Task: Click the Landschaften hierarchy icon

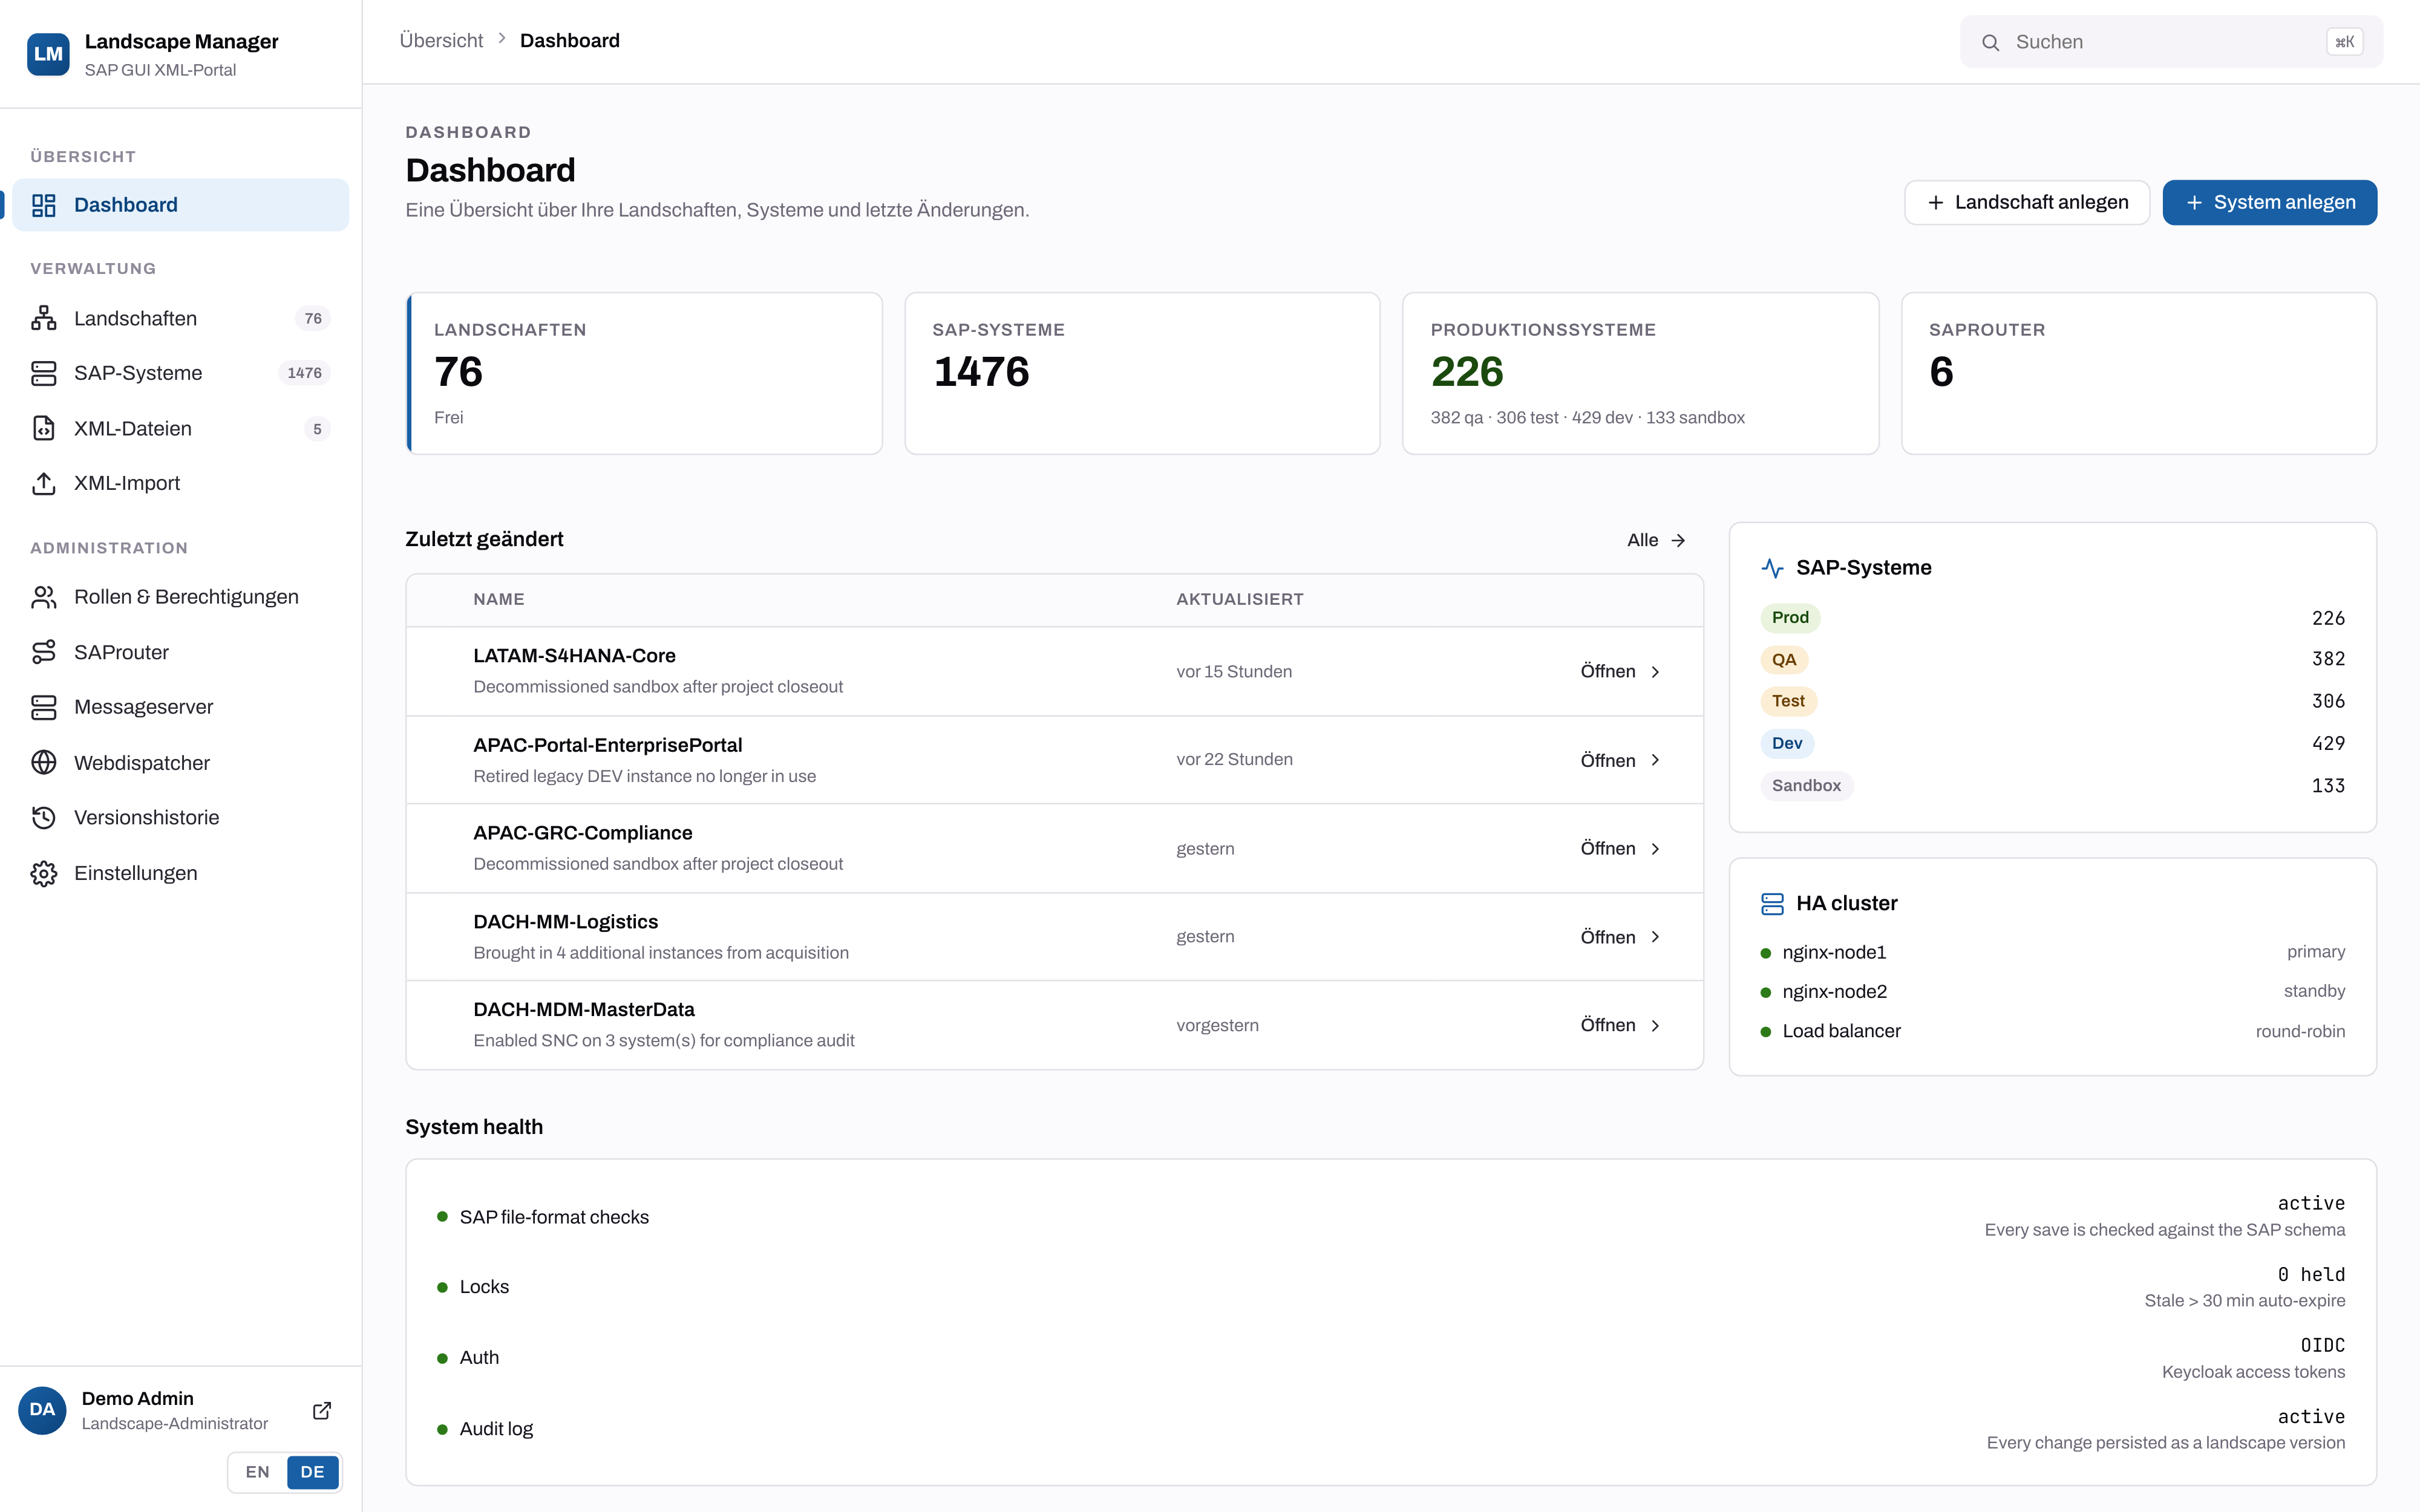Action: [x=44, y=318]
